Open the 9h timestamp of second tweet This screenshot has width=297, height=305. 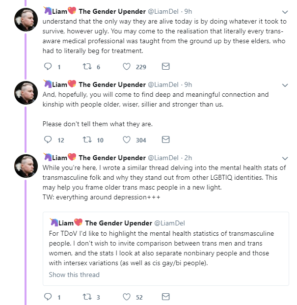(188, 84)
